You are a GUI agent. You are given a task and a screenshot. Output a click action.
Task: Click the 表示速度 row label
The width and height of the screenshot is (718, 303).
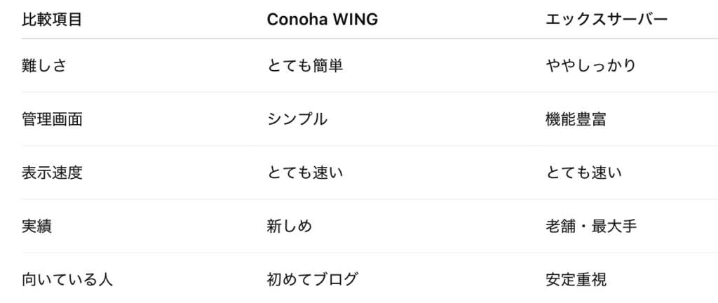pyautogui.click(x=52, y=173)
